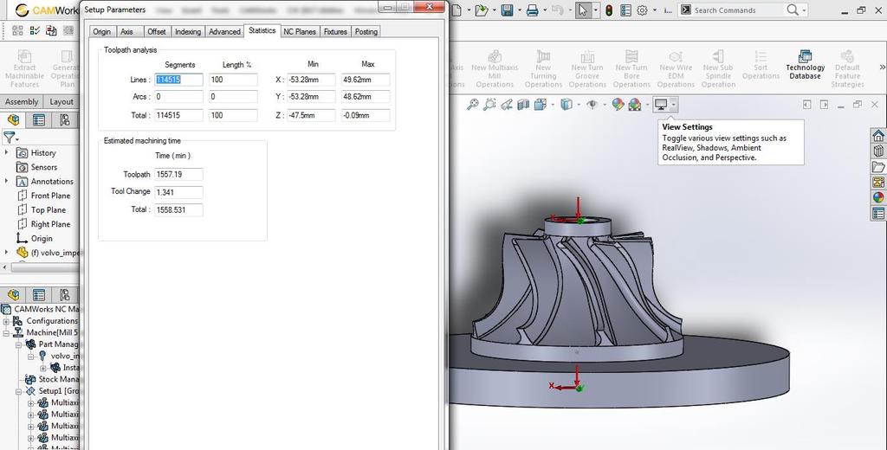Click the View Settings monitor icon
Viewport: 887px width, 450px height.
(x=661, y=105)
